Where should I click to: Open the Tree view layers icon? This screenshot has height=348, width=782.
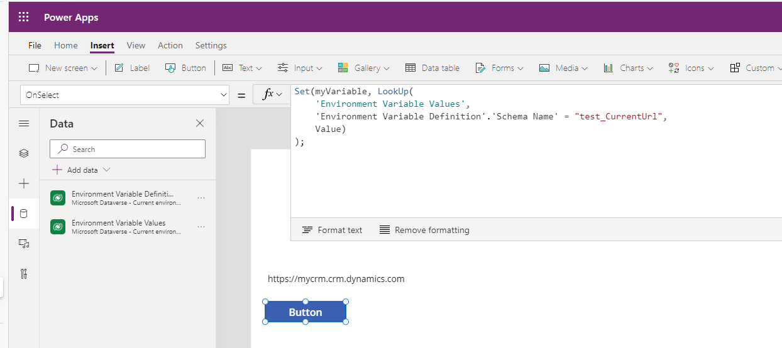(x=24, y=153)
